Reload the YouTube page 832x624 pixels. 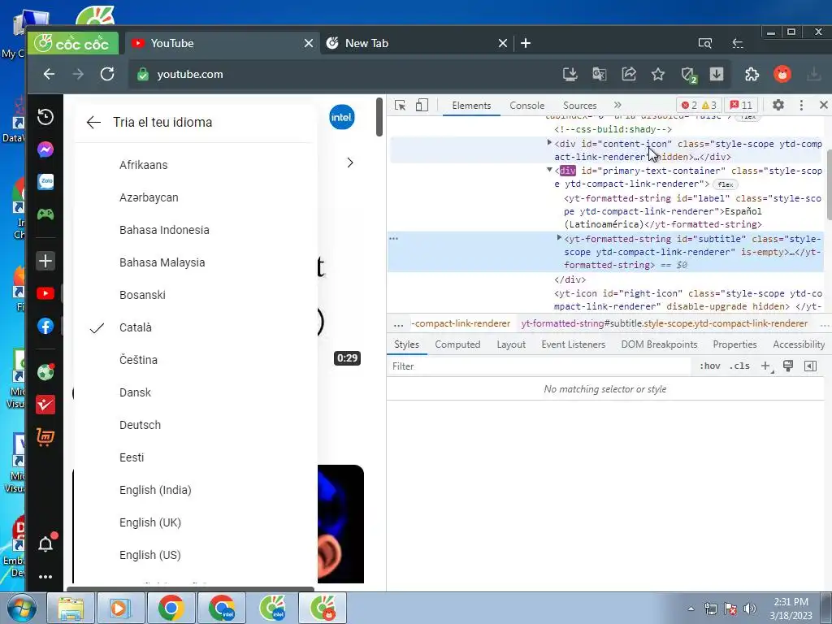tap(107, 74)
